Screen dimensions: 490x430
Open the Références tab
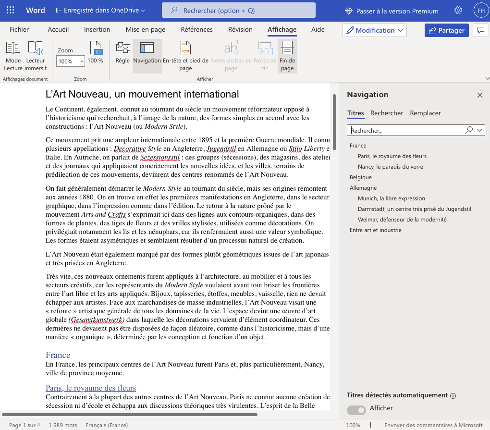197,29
